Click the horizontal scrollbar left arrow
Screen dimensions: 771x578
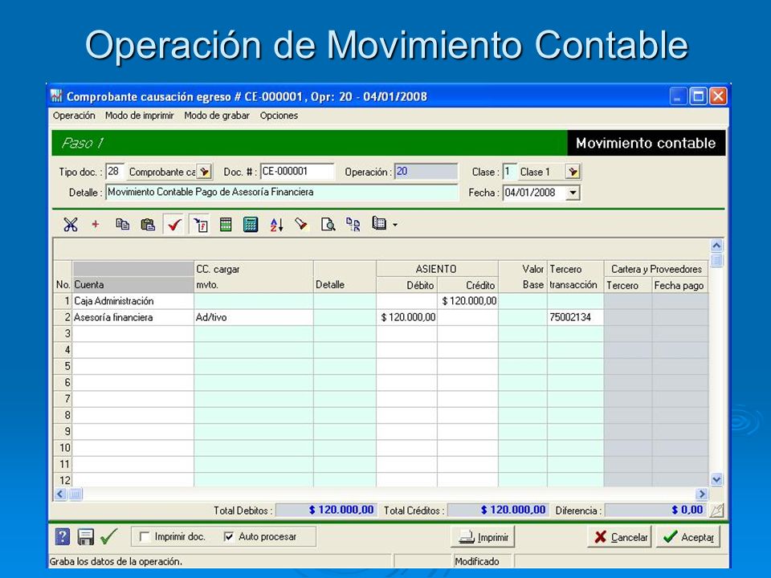pos(60,494)
